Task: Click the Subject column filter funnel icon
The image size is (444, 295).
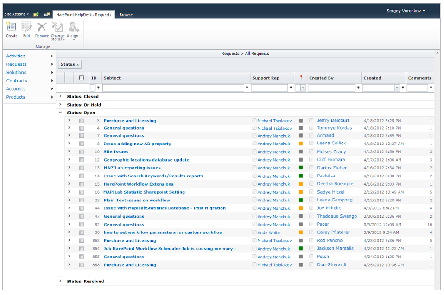Action: pos(247,88)
